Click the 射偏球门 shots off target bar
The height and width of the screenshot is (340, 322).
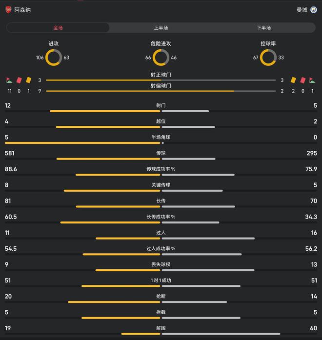[x=161, y=91]
